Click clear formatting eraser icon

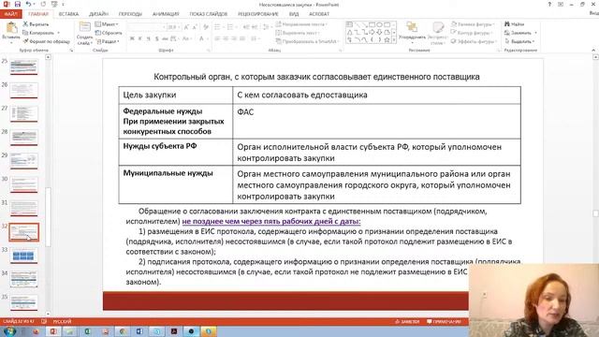(206, 27)
